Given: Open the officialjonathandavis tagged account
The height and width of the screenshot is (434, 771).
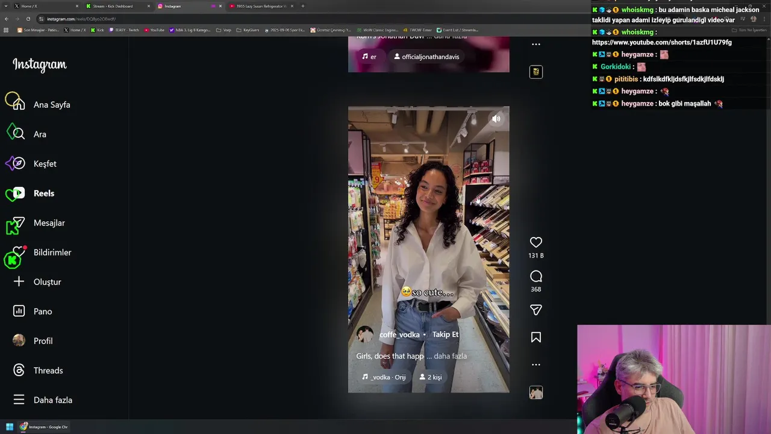Looking at the screenshot, I should (x=426, y=57).
